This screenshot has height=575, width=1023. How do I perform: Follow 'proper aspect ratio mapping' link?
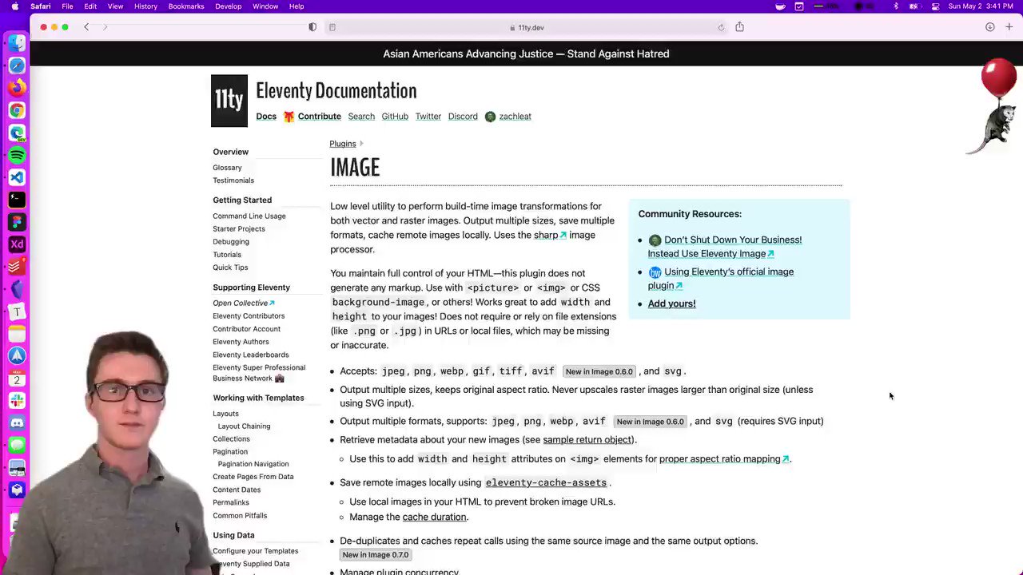click(724, 459)
